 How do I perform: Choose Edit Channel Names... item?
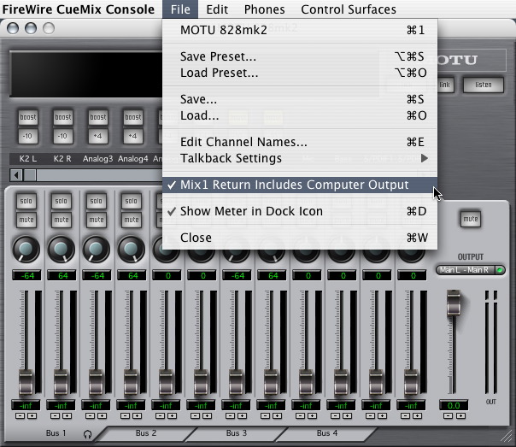(x=300, y=142)
